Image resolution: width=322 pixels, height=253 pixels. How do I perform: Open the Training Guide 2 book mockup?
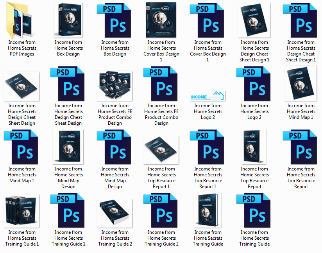115,212
